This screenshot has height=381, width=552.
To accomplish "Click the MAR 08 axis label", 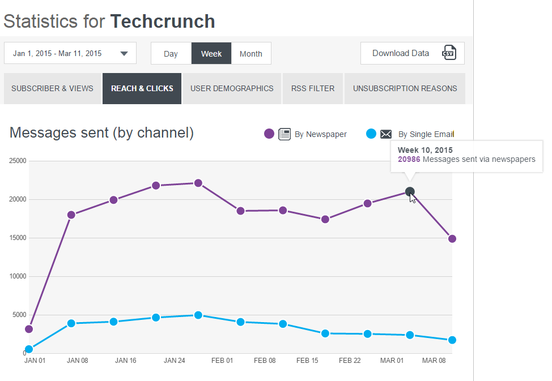I will click(x=434, y=361).
